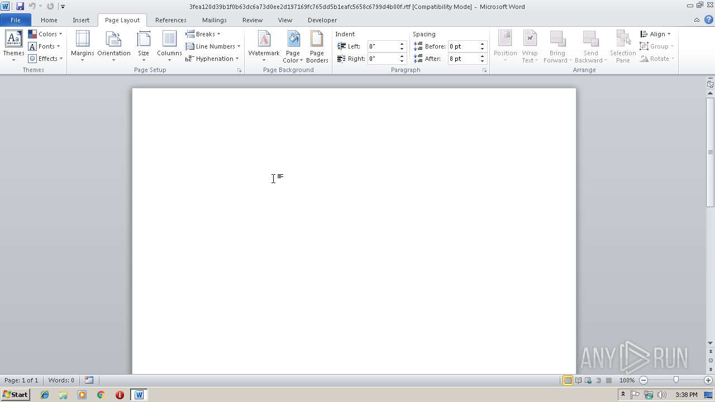Image resolution: width=715 pixels, height=402 pixels.
Task: Open the Hyphenation dropdown
Action: coord(212,59)
